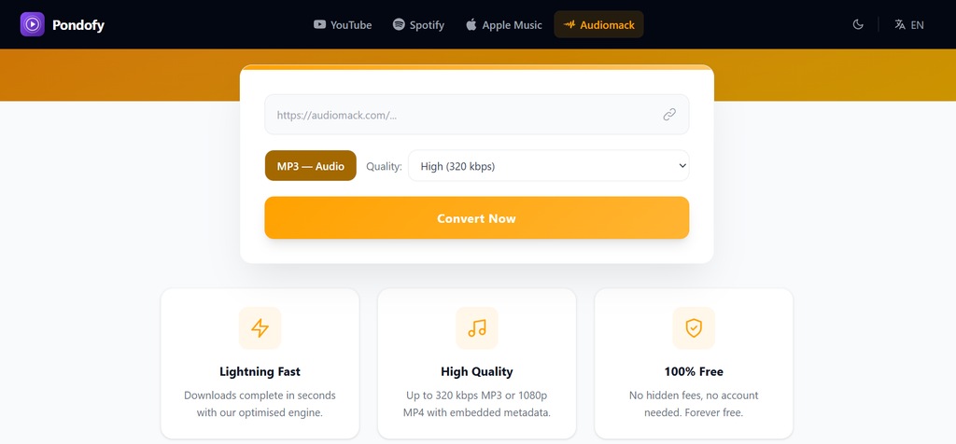
Task: Click the link chain icon in URL field
Action: (669, 115)
